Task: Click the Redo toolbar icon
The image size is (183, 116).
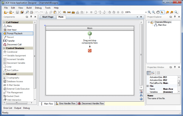Action: tap(41, 12)
